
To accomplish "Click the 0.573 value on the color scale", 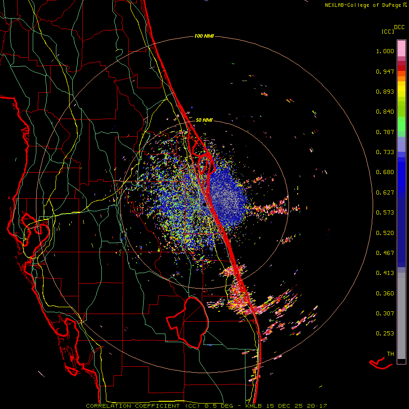I will [385, 213].
